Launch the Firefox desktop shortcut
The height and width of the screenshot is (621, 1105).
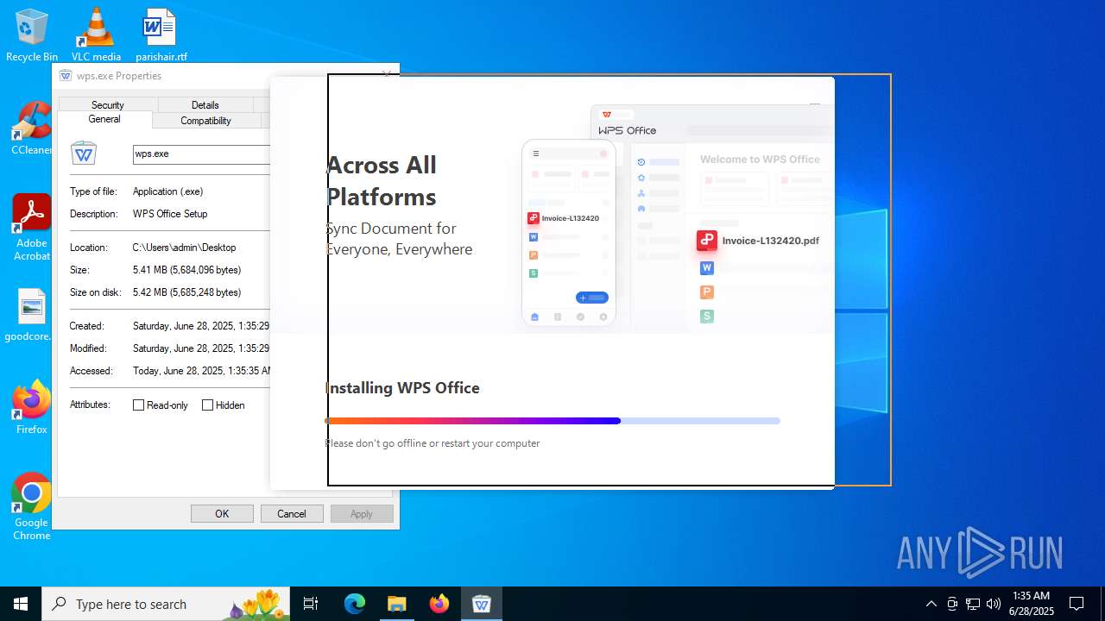pyautogui.click(x=32, y=407)
